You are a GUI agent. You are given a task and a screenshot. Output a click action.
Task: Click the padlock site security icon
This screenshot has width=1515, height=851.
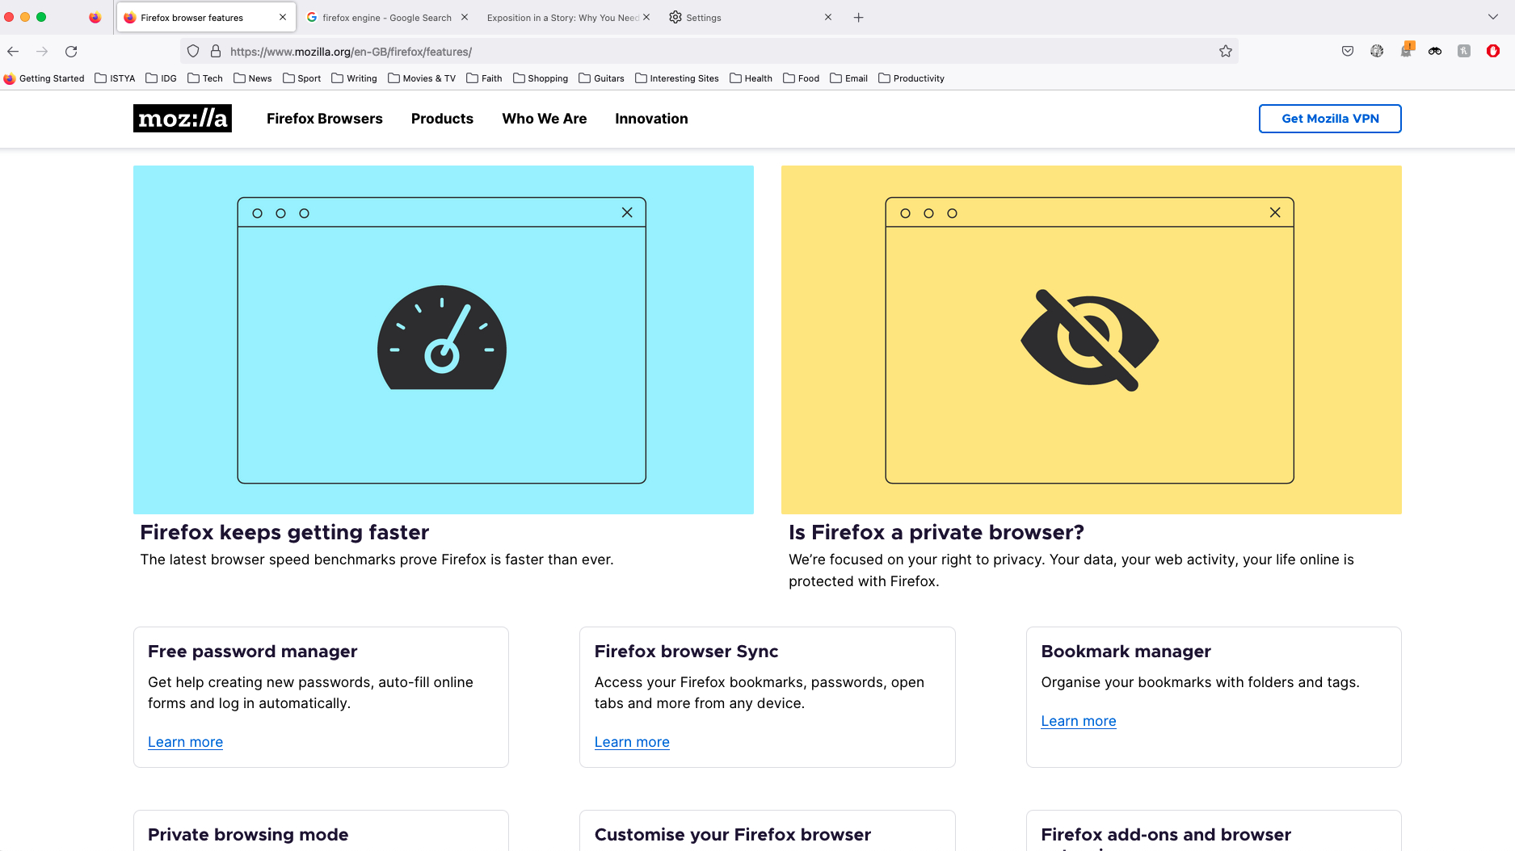[216, 52]
